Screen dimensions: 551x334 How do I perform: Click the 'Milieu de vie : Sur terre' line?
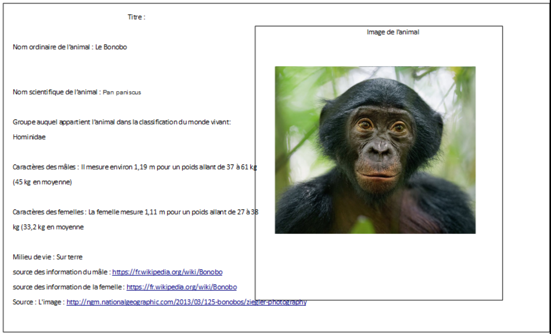click(48, 257)
